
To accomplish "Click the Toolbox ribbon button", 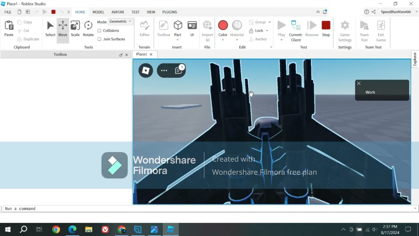I will [163, 29].
